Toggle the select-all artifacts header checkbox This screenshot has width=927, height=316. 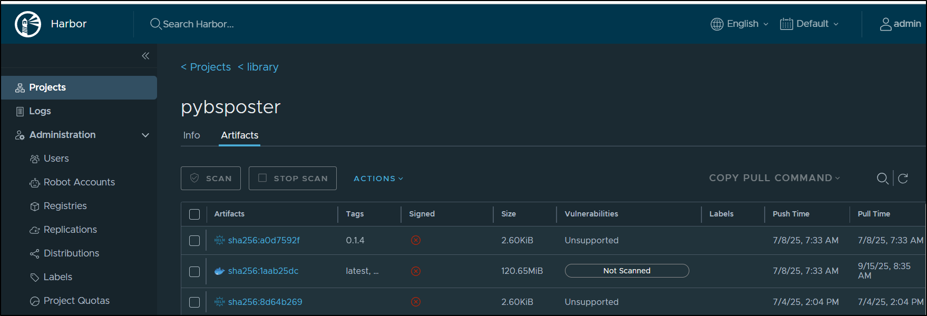194,214
